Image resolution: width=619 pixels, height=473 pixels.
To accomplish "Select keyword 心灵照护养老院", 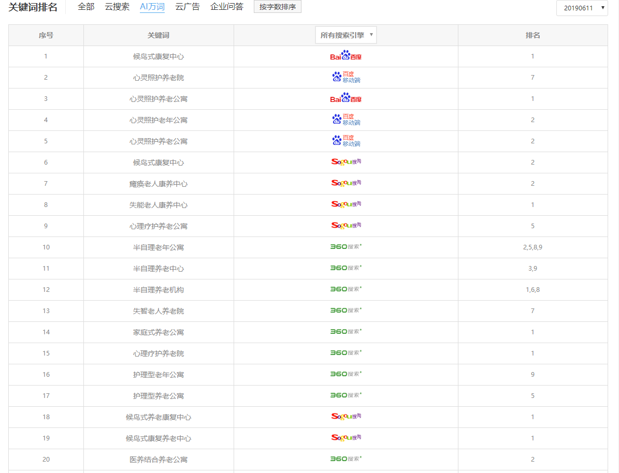I will tap(159, 78).
